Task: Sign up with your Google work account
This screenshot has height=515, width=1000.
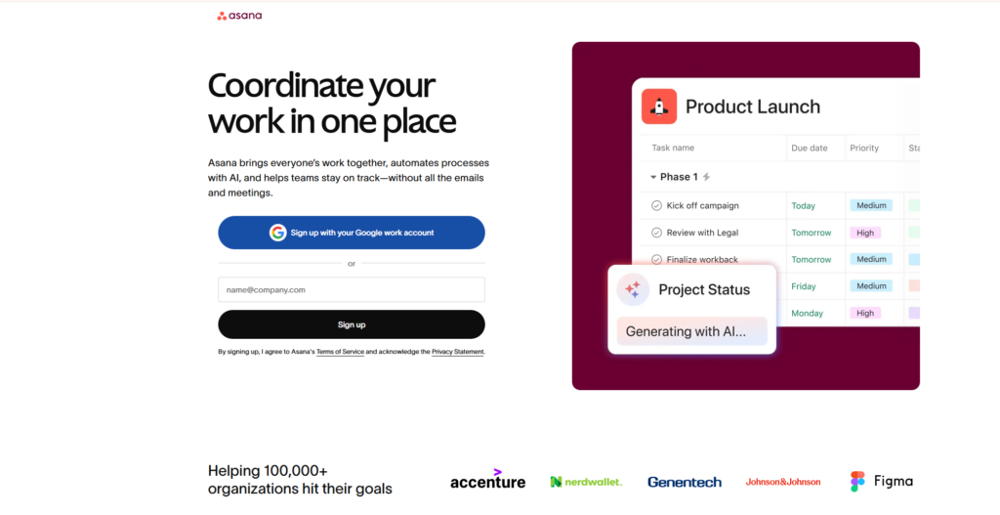Action: tap(352, 233)
